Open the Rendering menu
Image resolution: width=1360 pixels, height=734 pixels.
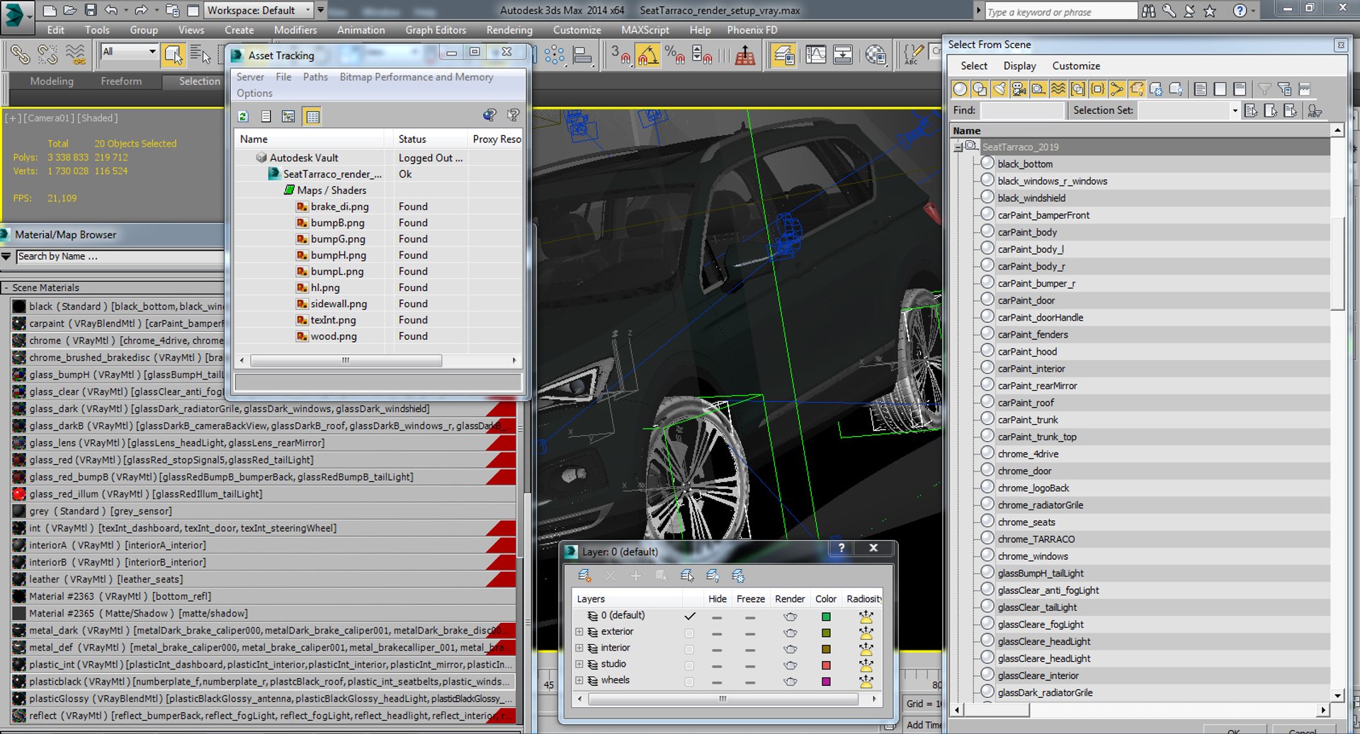point(509,30)
